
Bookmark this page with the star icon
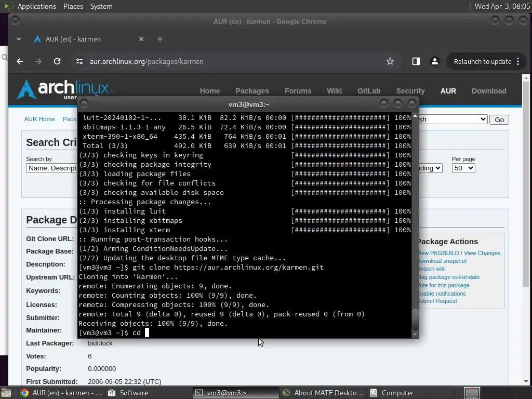point(390,61)
